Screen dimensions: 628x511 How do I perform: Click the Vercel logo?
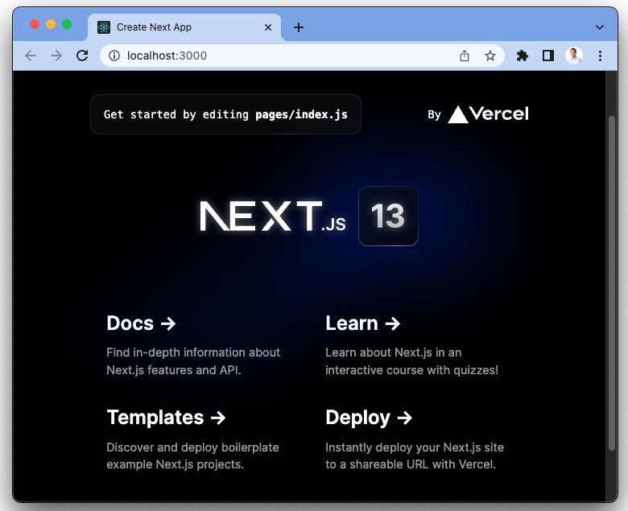[488, 114]
